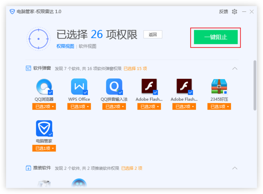Open 电脑管家 已选1项 dropdown
This screenshot has width=263, height=194.
44,148
